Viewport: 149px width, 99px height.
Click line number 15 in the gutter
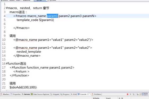click(4, 60)
